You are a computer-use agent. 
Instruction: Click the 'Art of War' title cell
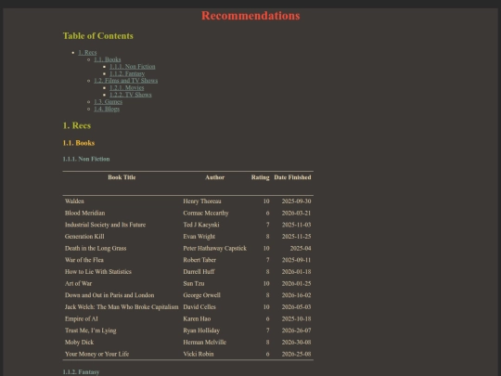tap(78, 283)
